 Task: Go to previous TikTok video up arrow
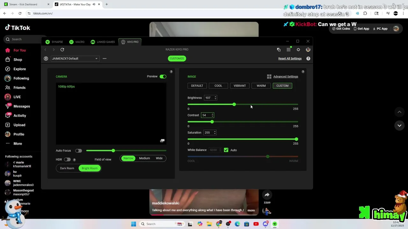coord(399,112)
